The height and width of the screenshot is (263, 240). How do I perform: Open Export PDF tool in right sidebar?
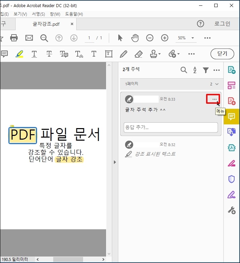232,70
